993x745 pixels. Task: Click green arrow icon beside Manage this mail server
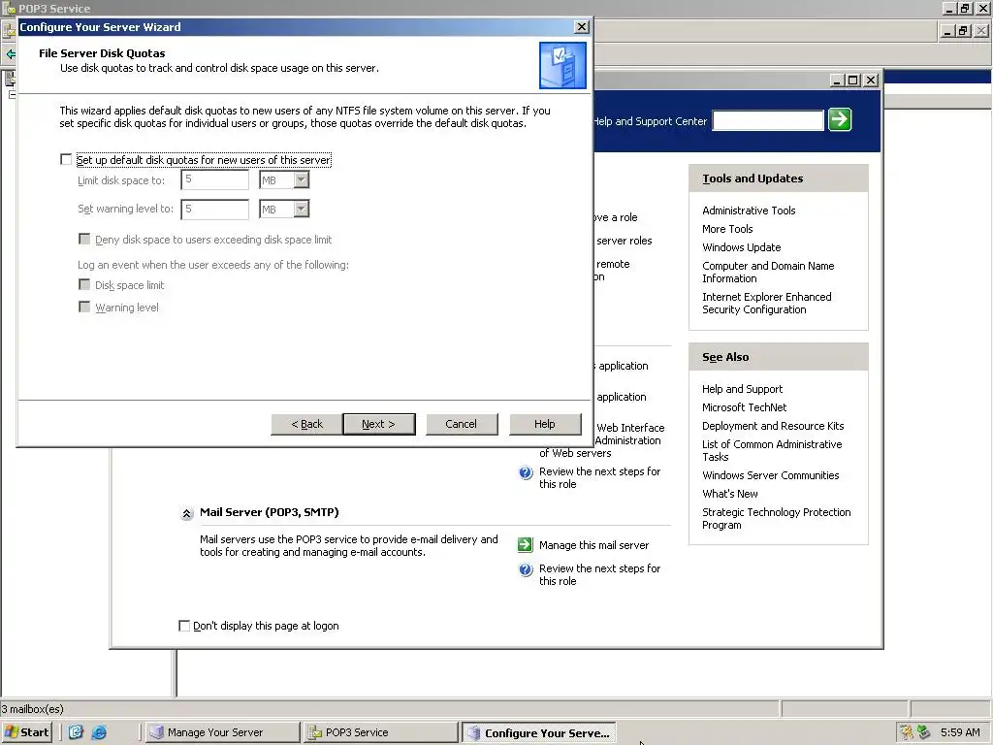(525, 544)
